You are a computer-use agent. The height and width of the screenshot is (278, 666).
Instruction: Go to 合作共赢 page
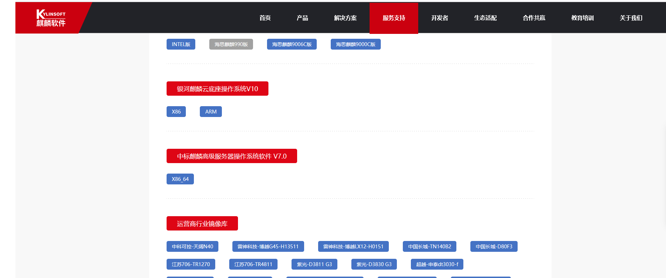pos(534,18)
